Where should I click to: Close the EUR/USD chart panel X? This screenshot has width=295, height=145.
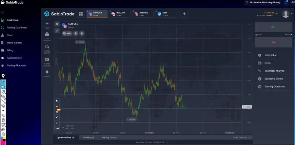click(x=57, y=24)
